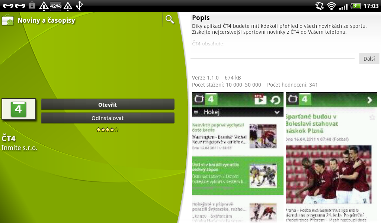Open search with the magnifier icon
The width and height of the screenshot is (381, 223).
[170, 19]
